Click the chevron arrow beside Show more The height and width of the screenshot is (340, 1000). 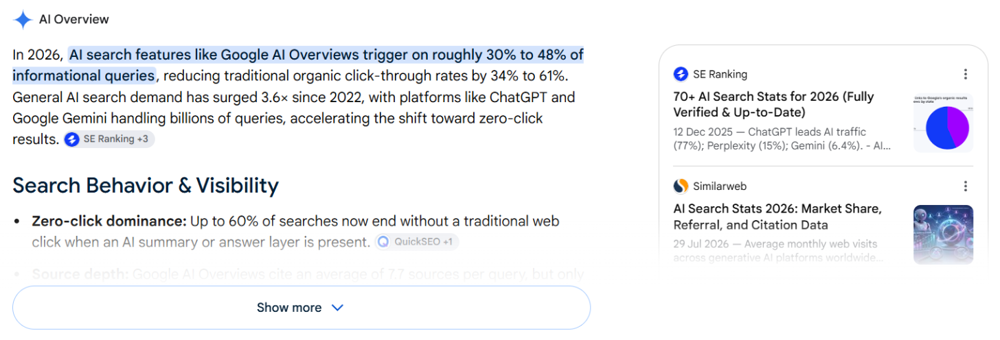337,308
